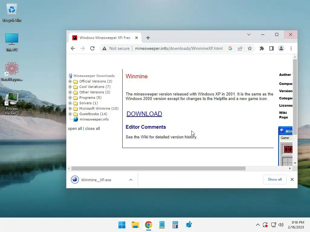Open Solvers (1) link
This screenshot has height=232, width=310.
tap(89, 103)
